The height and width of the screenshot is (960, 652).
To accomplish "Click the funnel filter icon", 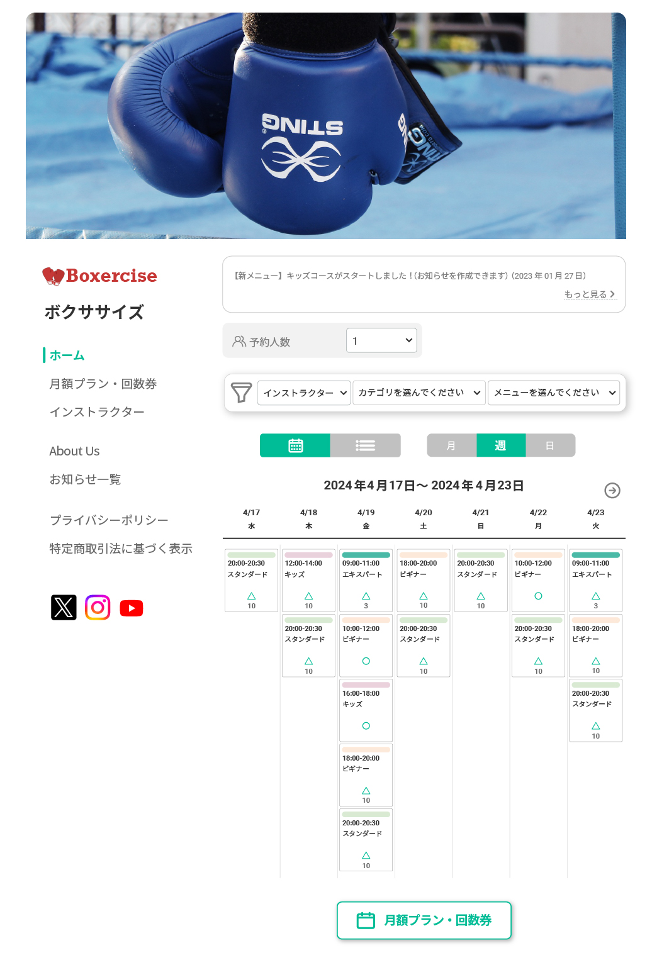I will click(x=242, y=393).
